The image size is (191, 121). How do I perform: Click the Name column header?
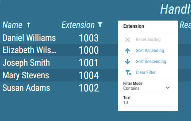[x=12, y=25]
